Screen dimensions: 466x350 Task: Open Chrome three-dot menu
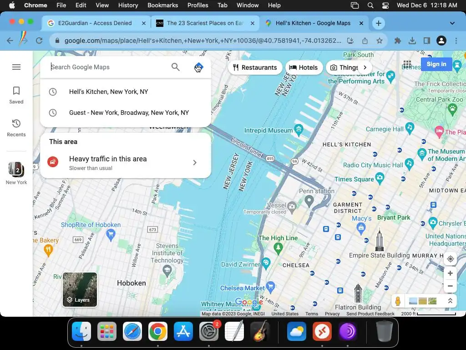456,41
